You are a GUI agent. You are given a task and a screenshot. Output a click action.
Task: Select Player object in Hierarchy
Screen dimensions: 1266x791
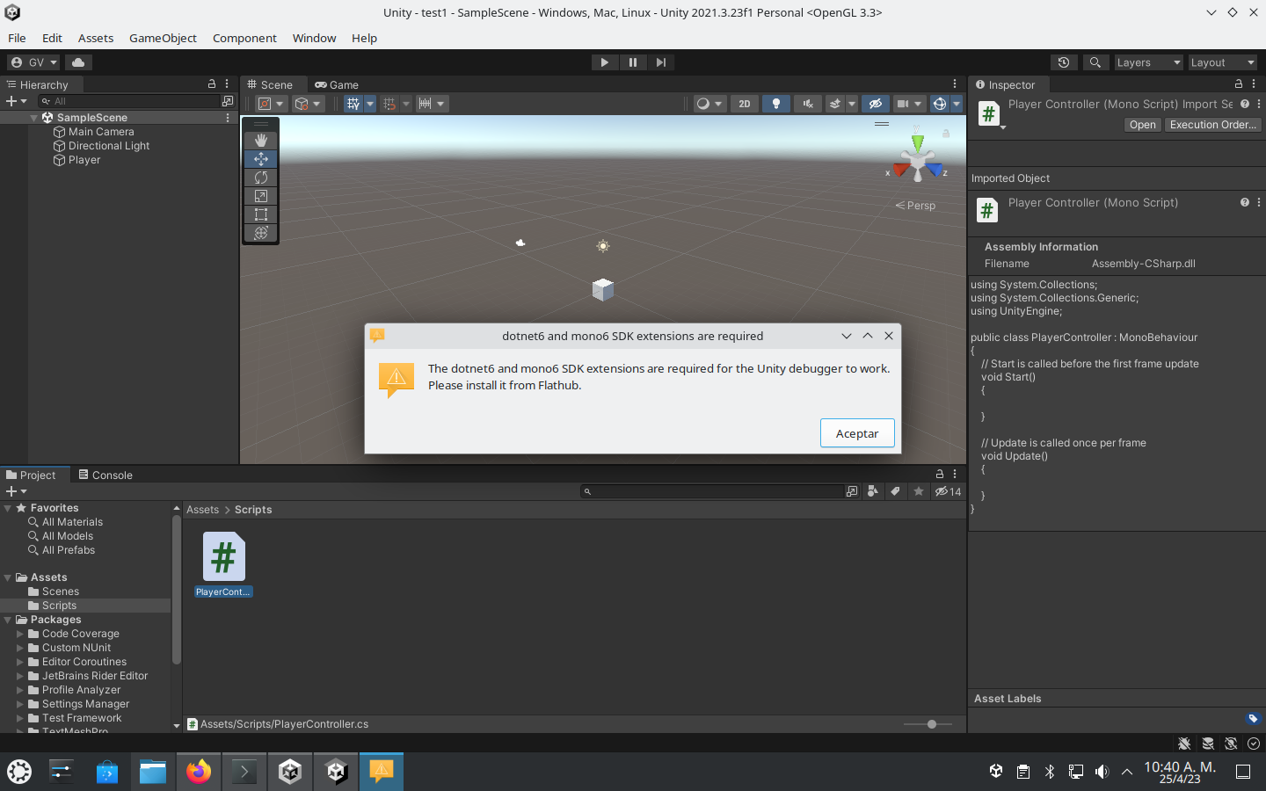[84, 160]
